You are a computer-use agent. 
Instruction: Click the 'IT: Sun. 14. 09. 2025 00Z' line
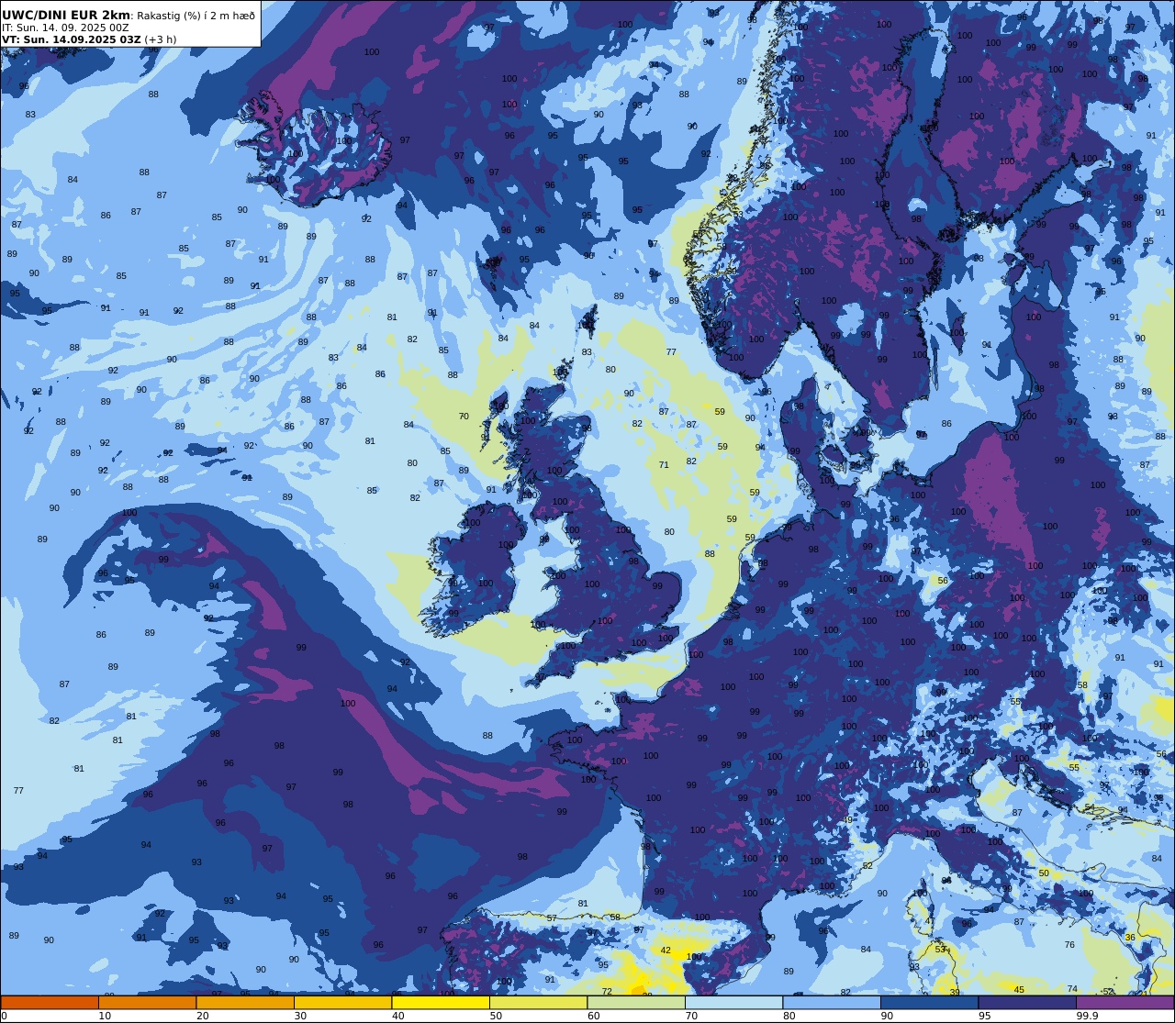click(x=65, y=28)
